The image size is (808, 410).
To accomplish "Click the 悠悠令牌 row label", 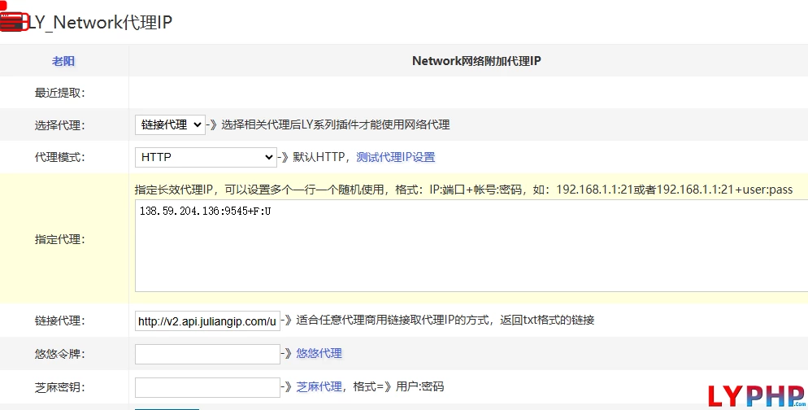I will [59, 354].
